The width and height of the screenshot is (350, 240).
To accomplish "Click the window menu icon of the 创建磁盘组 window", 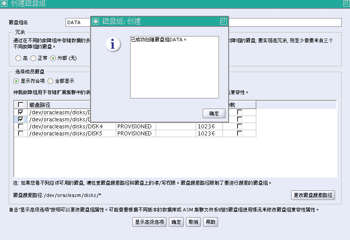I will (4, 4).
